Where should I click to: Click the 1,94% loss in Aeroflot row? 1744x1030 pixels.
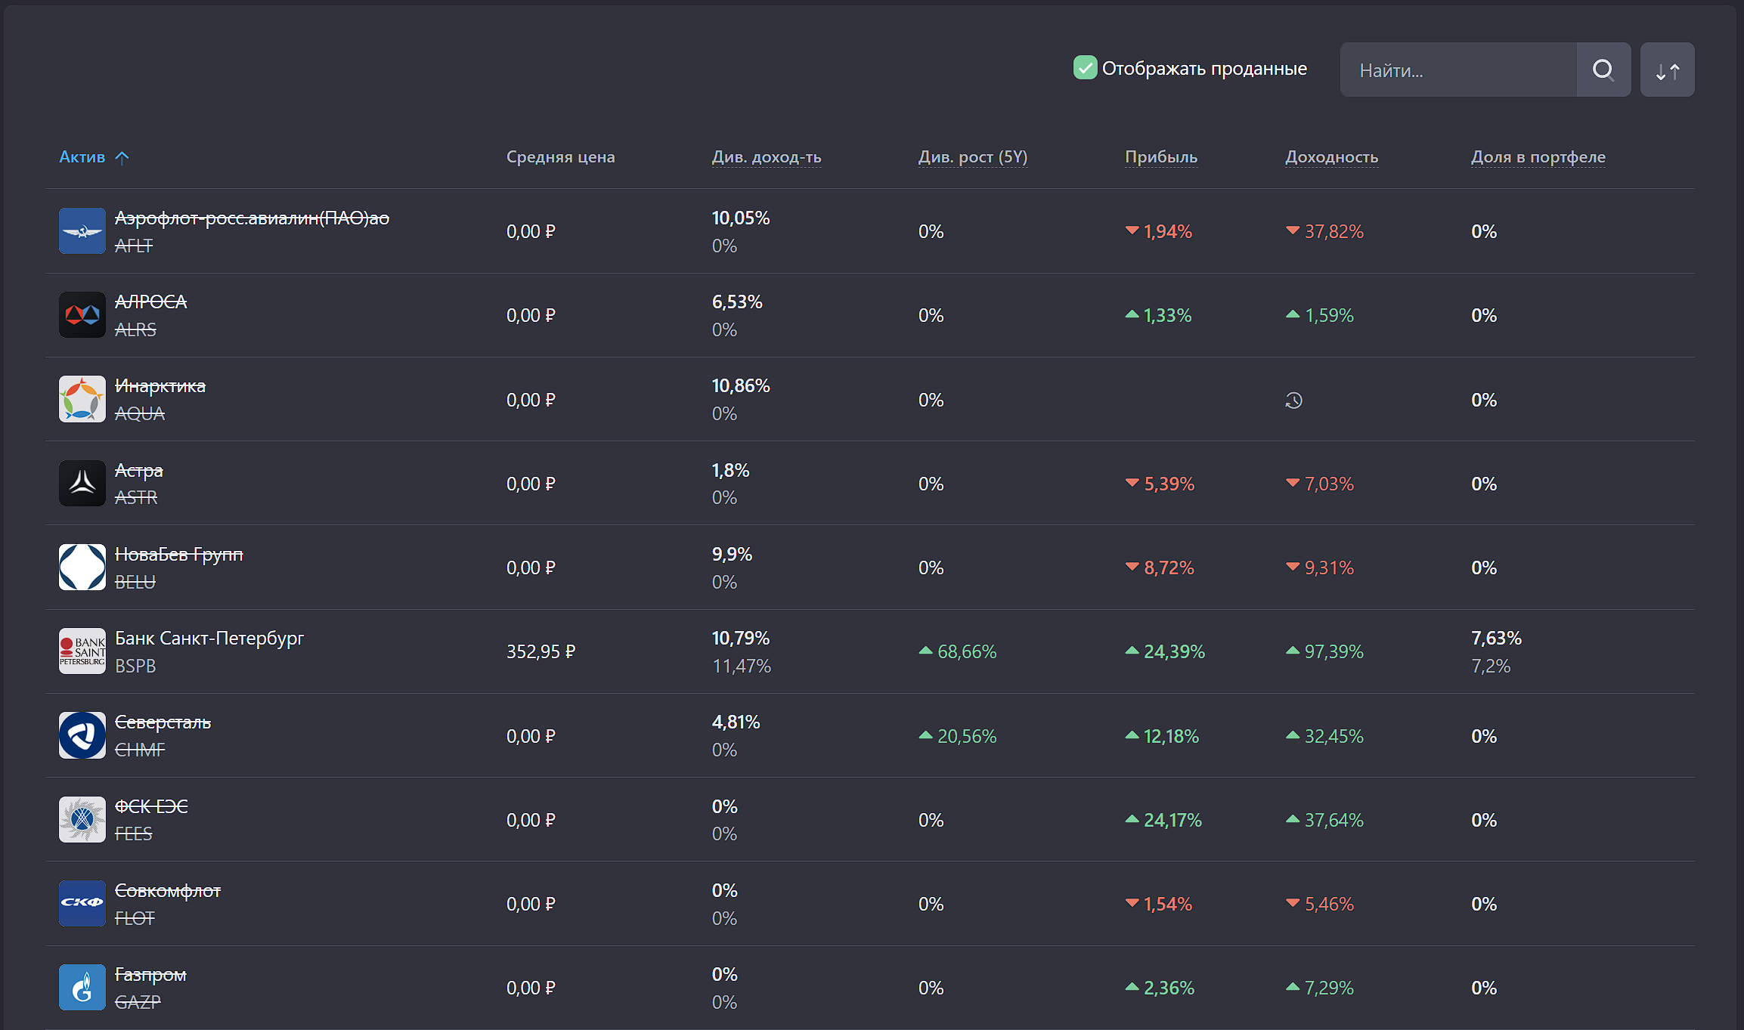(x=1167, y=231)
